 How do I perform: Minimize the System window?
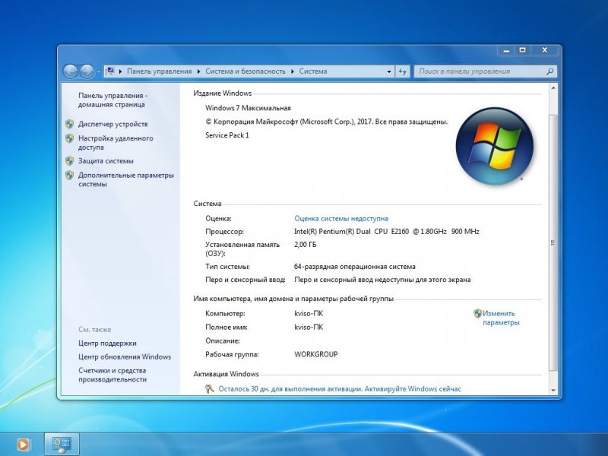tap(506, 50)
